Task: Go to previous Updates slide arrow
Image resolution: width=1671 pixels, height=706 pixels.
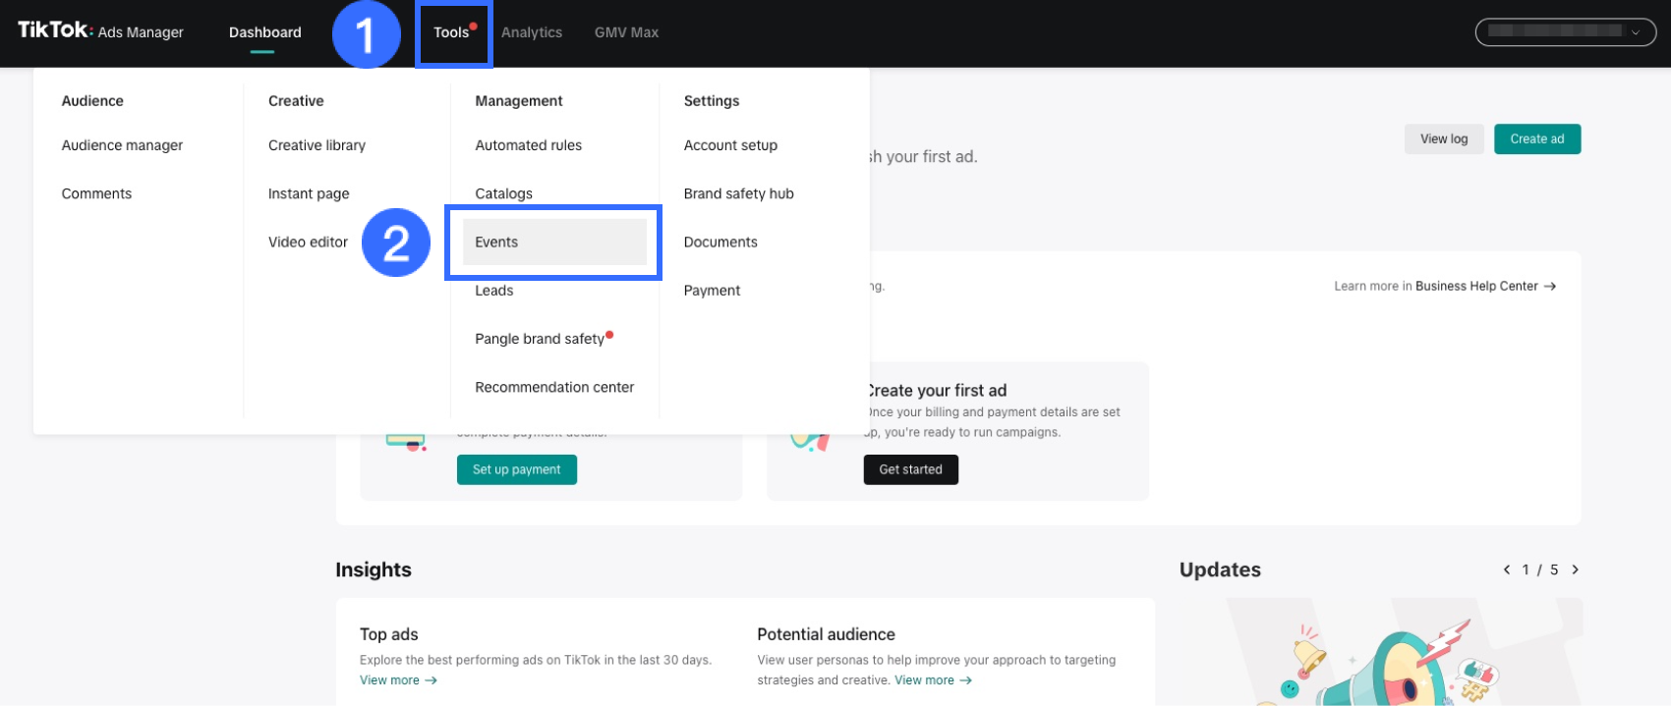Action: pos(1506,570)
